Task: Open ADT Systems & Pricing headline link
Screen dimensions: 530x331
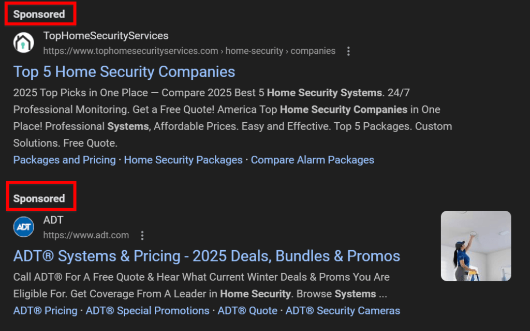Action: pos(207,256)
